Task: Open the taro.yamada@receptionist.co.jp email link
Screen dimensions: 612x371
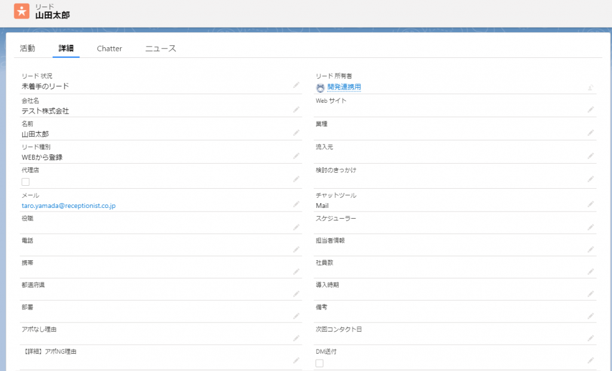Action: (x=68, y=206)
